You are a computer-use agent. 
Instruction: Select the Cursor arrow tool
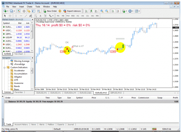click(5, 16)
